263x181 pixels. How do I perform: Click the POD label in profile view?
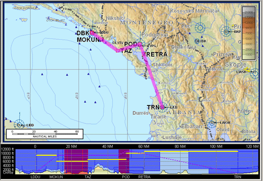click(126, 177)
